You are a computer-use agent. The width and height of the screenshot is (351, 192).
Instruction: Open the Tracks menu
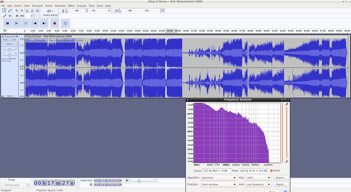(49, 6)
